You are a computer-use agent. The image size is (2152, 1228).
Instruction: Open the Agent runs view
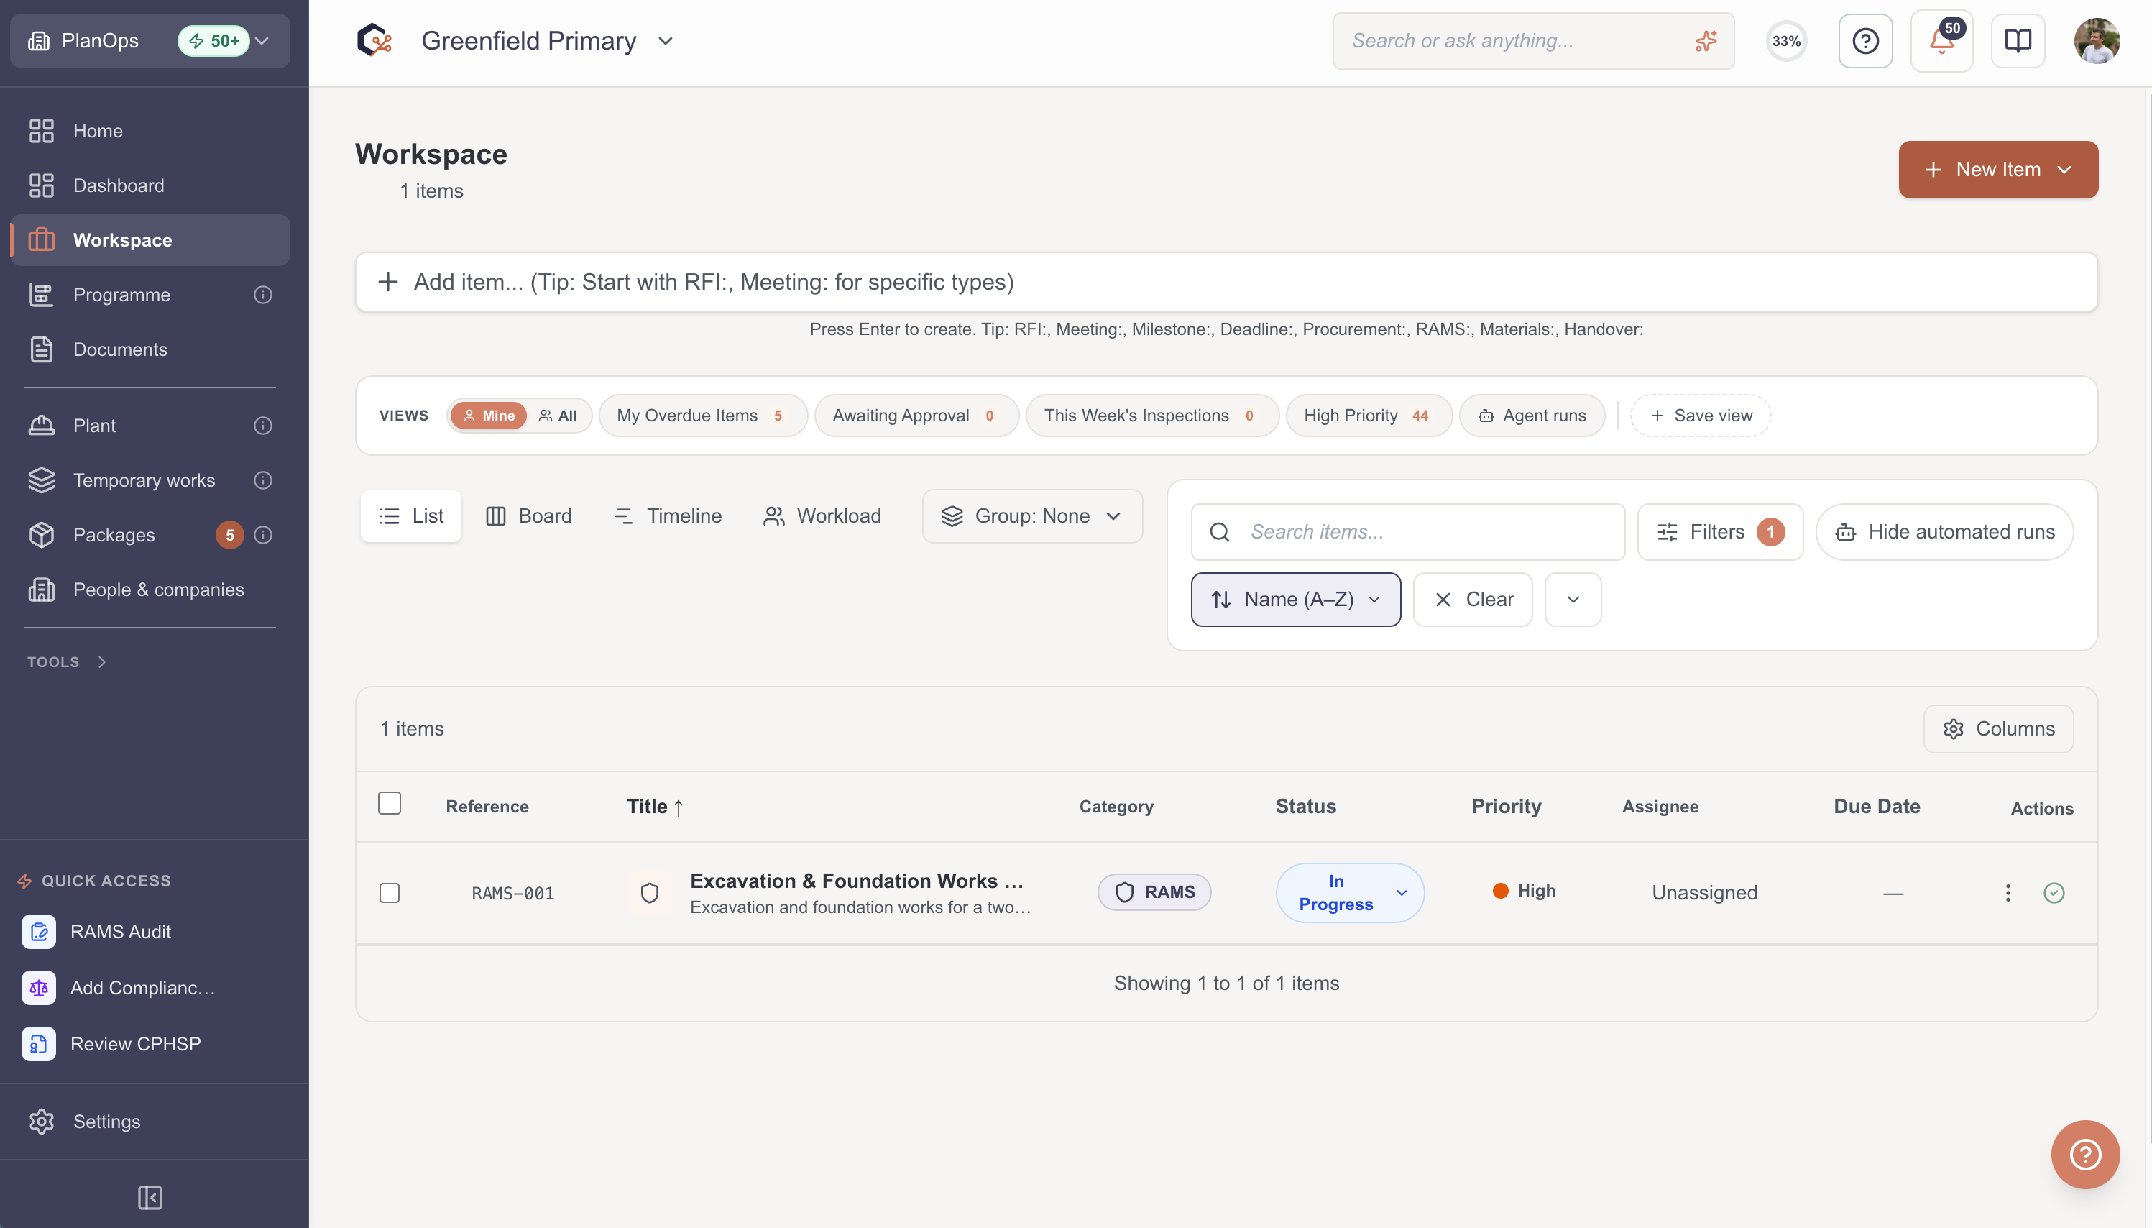click(1532, 415)
